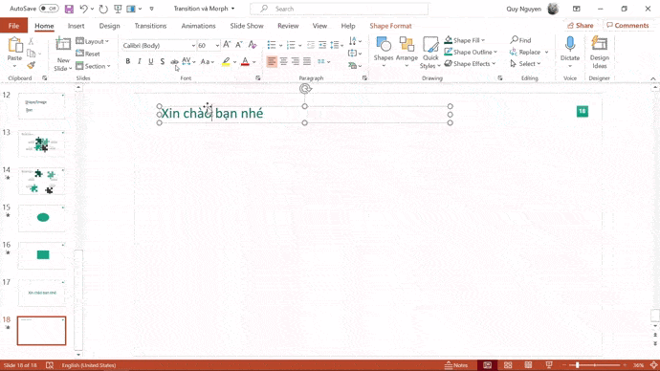Screen dimensions: 660x371
Task: Expand the Layout dropdown
Action: [93, 41]
